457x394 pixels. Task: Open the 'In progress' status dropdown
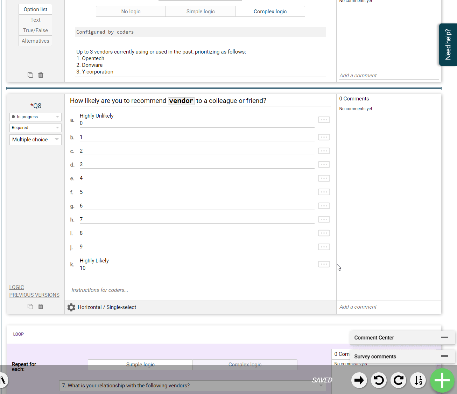click(x=35, y=117)
